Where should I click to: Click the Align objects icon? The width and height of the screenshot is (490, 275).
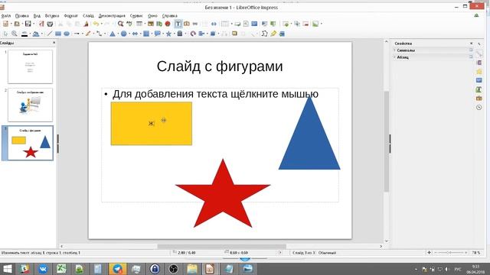click(201, 34)
